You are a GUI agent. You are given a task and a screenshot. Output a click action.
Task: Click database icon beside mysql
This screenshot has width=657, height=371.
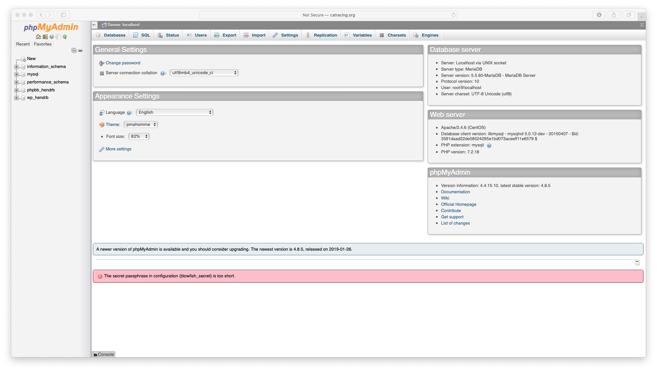coord(23,75)
